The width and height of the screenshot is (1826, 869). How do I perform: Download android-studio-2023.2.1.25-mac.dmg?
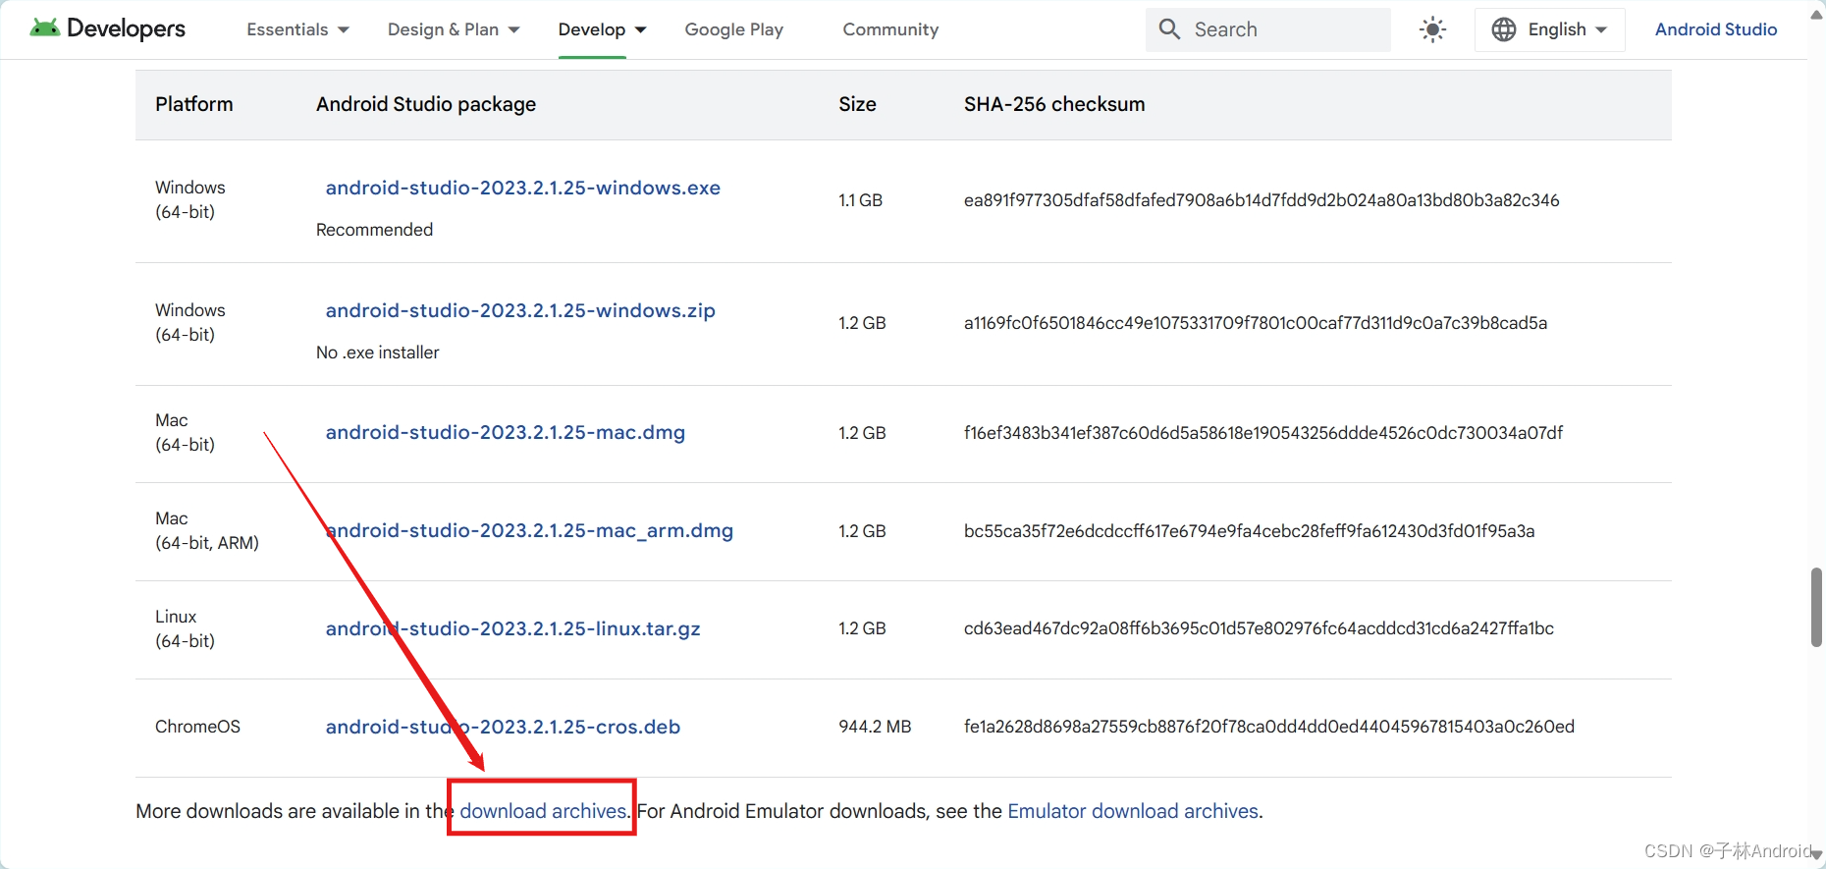[505, 432]
